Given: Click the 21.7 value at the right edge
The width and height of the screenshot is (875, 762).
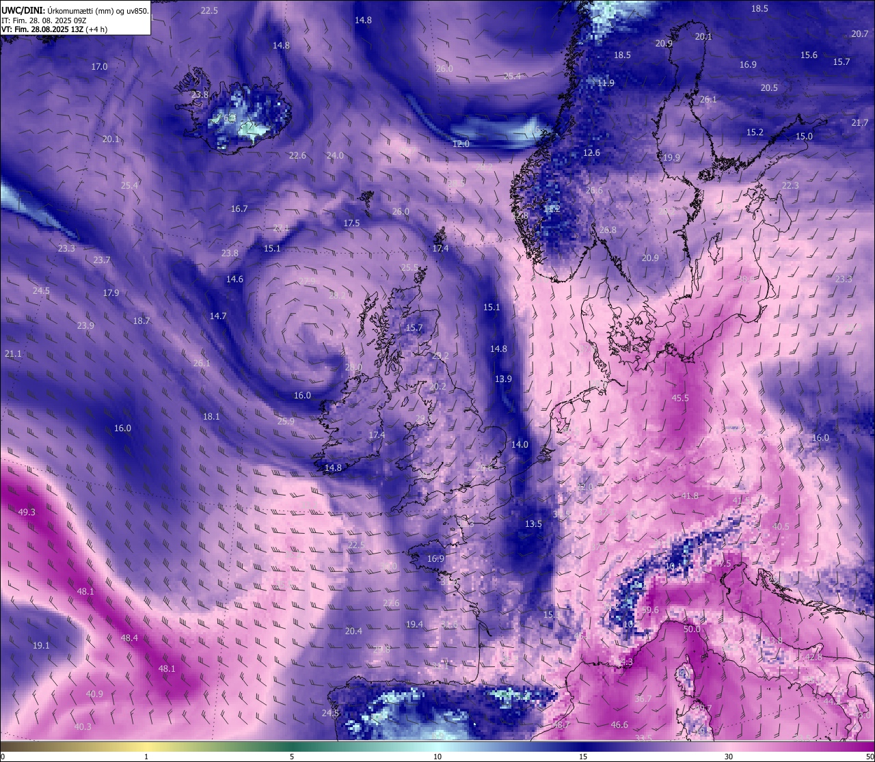Looking at the screenshot, I should click(860, 122).
